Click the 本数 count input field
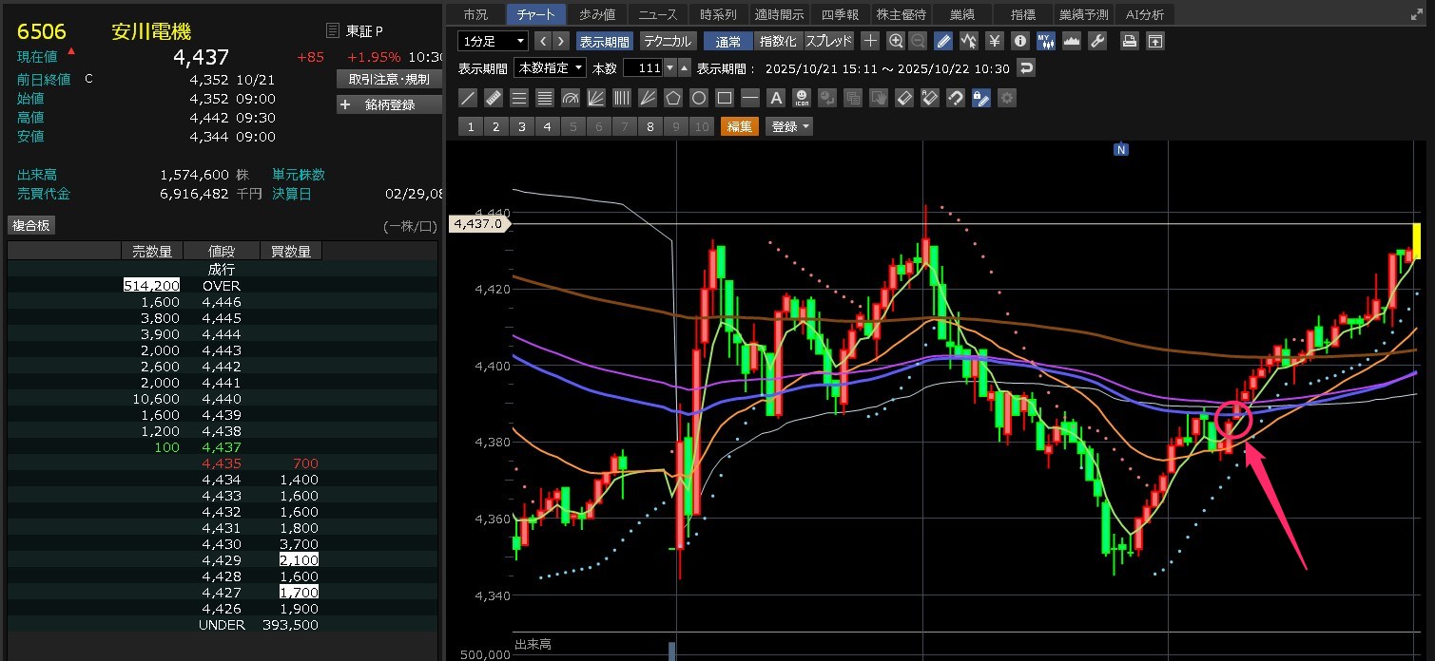1435x661 pixels. point(642,68)
